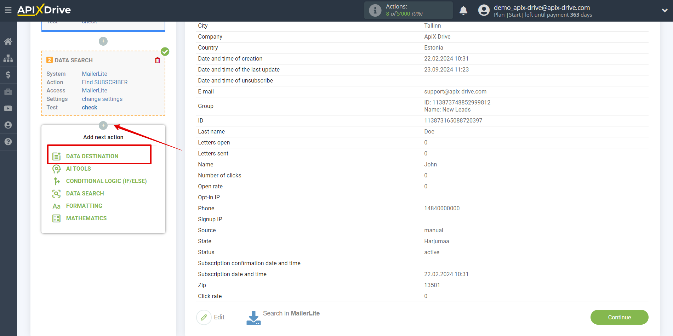Click the AI Tools icon
The width and height of the screenshot is (673, 336).
coord(57,169)
